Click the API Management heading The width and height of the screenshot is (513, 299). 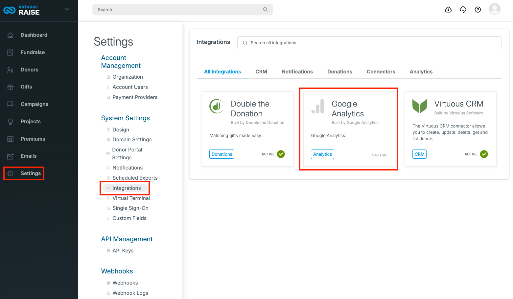[127, 239]
